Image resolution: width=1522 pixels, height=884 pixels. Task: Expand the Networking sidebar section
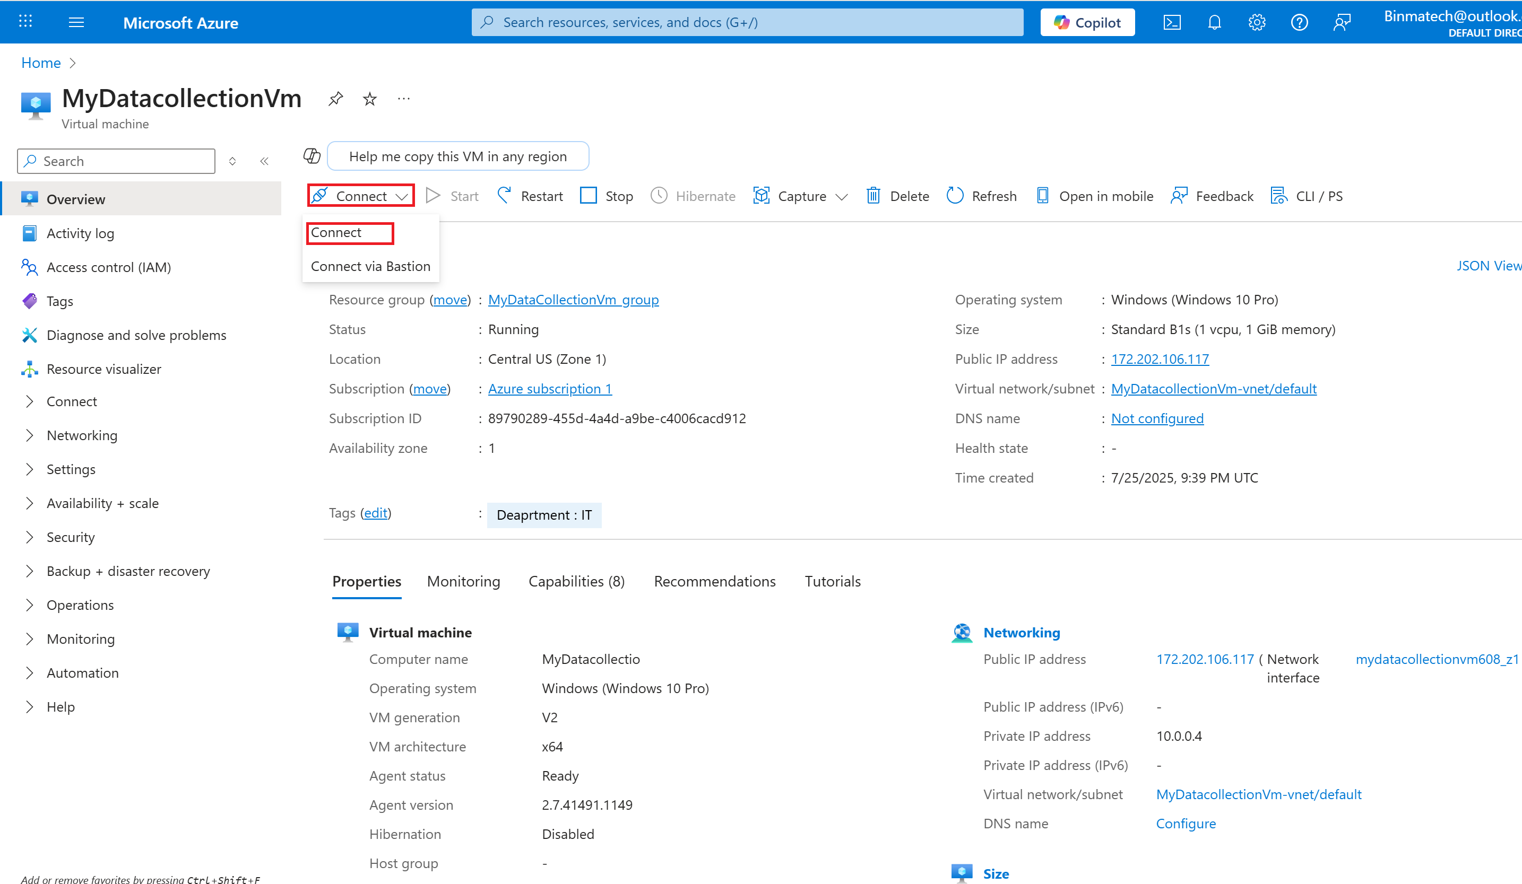pyautogui.click(x=82, y=435)
